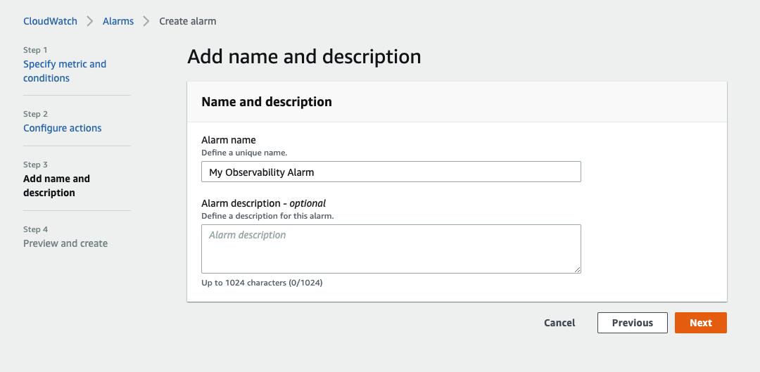The width and height of the screenshot is (760, 372).
Task: Click the 1024 characters counter text
Action: [x=262, y=283]
